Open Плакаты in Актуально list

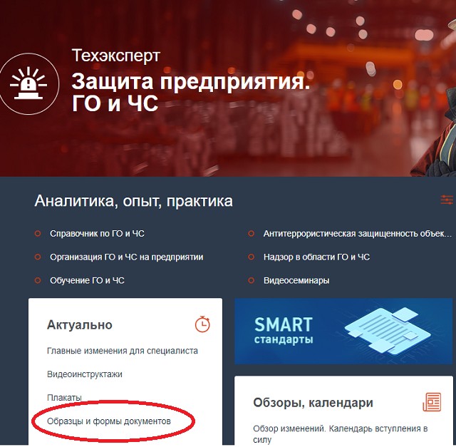(64, 398)
